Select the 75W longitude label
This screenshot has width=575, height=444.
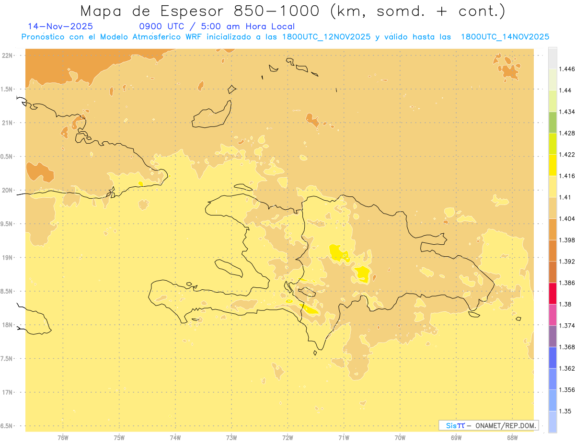119,438
